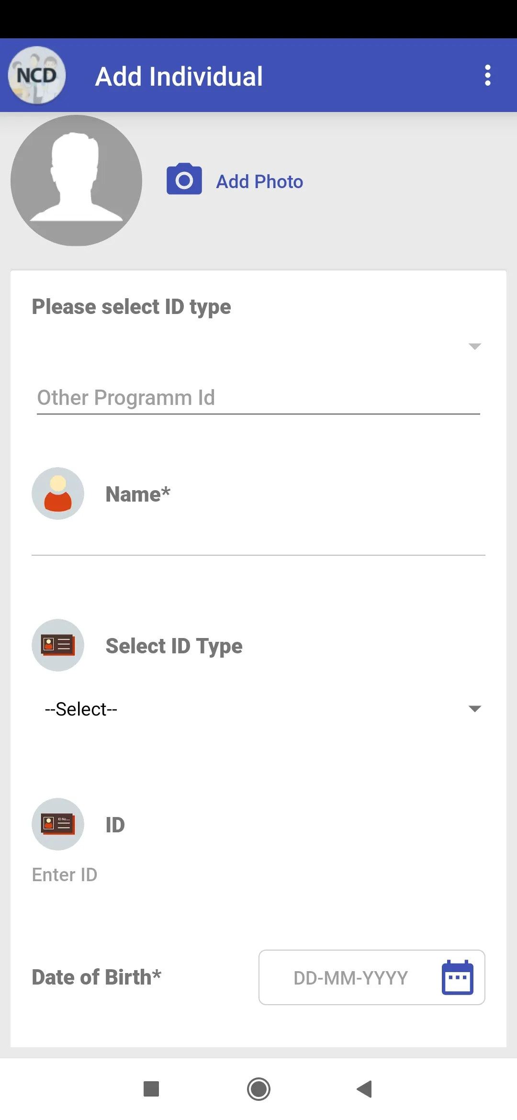Tap the camera icon to add photo
Viewport: 517px width, 1120px height.
(184, 179)
